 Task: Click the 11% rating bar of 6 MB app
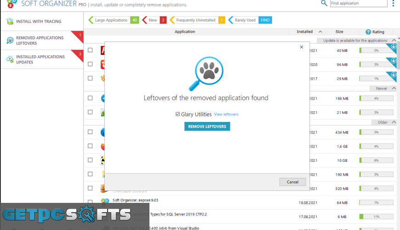(x=376, y=217)
